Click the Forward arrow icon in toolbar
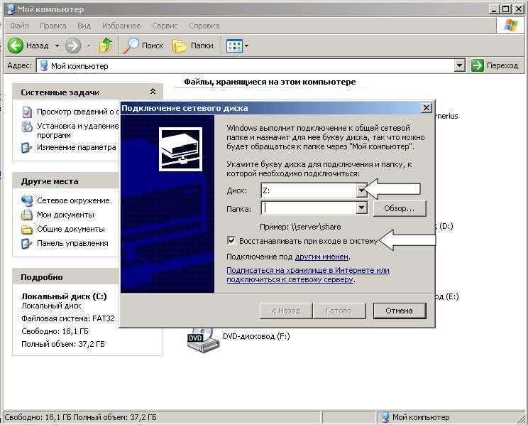The width and height of the screenshot is (528, 425). click(x=73, y=45)
